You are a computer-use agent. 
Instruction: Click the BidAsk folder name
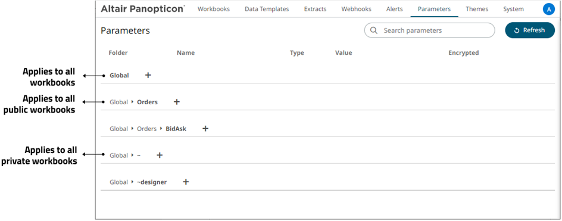coord(176,129)
